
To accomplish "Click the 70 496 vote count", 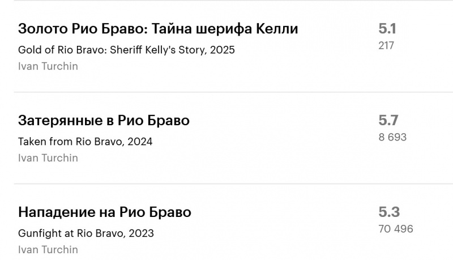I will tap(396, 229).
